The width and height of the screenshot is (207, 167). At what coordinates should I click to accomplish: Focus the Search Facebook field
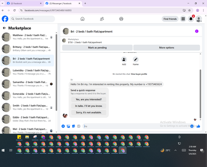(32, 19)
